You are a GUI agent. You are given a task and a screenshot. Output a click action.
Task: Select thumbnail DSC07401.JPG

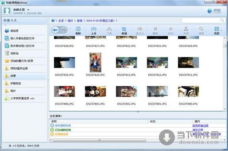coord(157,91)
